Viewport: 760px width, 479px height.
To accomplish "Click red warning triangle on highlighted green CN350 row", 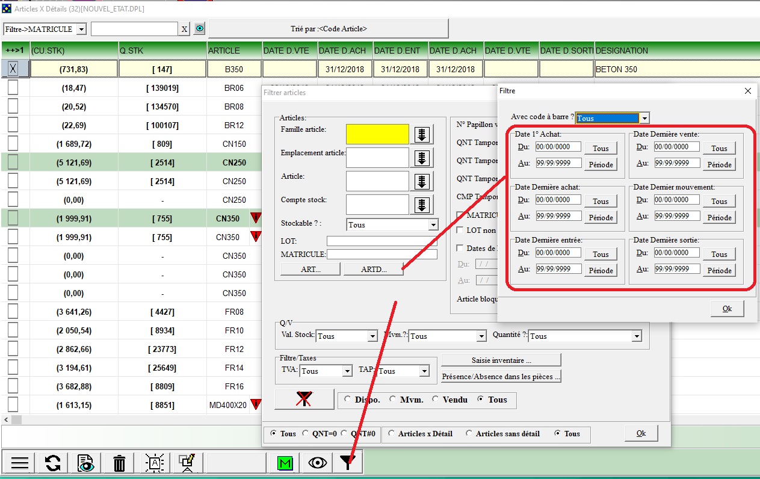I will tap(256, 218).
